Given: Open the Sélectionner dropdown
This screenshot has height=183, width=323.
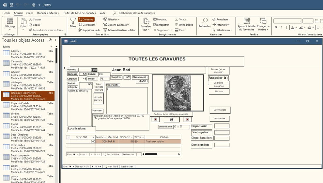Looking at the screenshot, I should coord(222,30).
